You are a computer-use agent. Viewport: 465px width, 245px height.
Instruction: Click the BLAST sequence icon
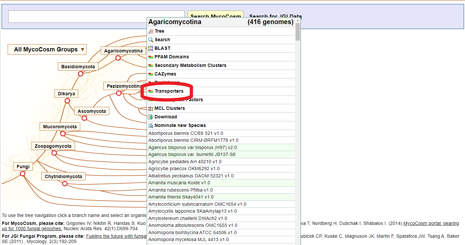pyautogui.click(x=151, y=48)
